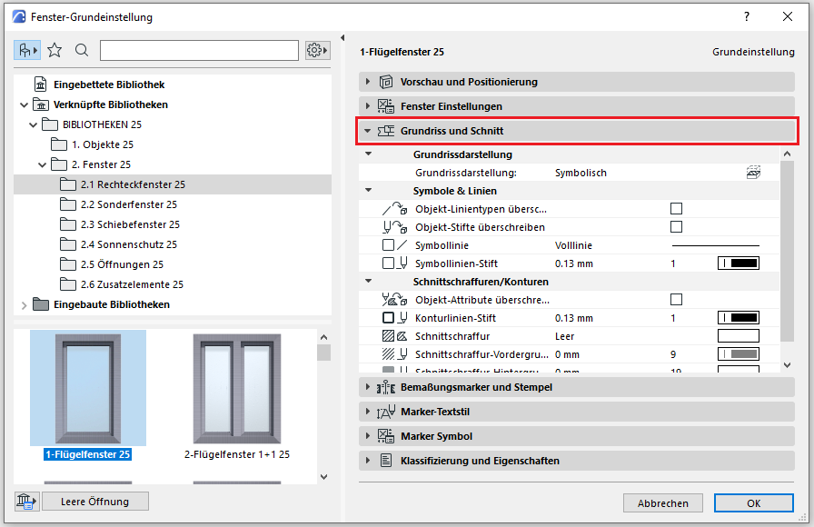This screenshot has height=527, width=814.
Task: Check Objekt-Attribute überschreiben checkbox
Action: [676, 300]
